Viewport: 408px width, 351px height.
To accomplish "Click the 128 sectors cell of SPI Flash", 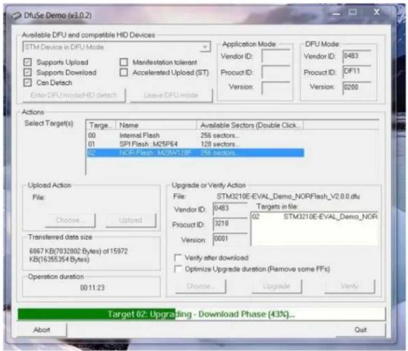I will click(x=220, y=144).
